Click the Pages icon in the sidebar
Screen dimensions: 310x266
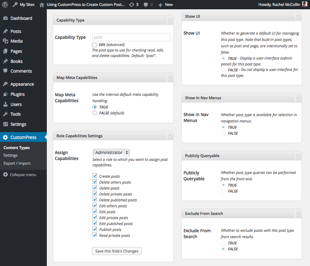pyautogui.click(x=5, y=51)
